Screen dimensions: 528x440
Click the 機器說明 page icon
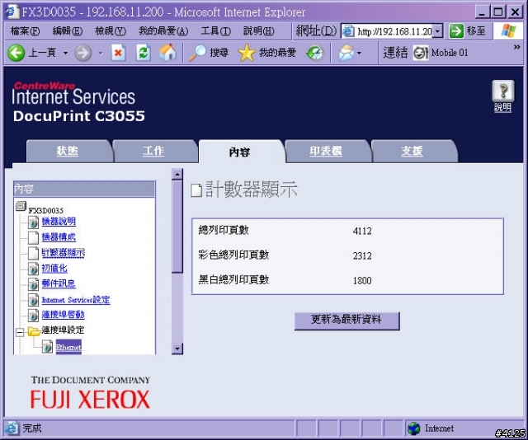(33, 222)
